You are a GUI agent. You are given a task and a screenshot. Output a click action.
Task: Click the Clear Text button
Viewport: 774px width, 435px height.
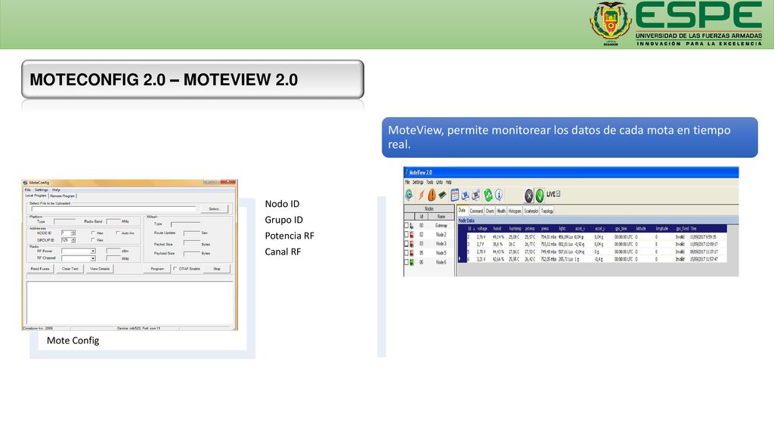tap(70, 269)
